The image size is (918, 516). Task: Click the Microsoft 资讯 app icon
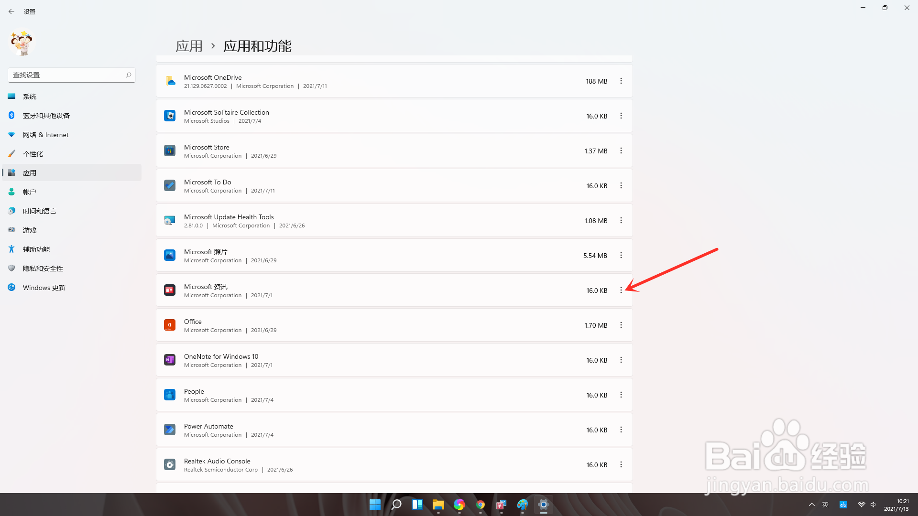click(170, 290)
